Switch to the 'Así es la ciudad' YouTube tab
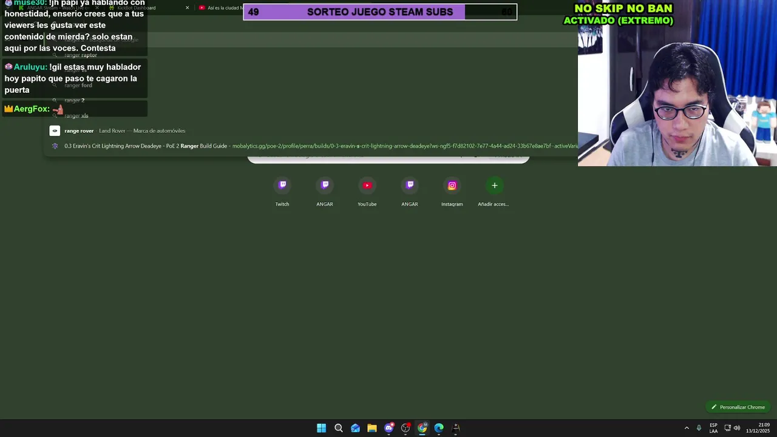 click(220, 8)
